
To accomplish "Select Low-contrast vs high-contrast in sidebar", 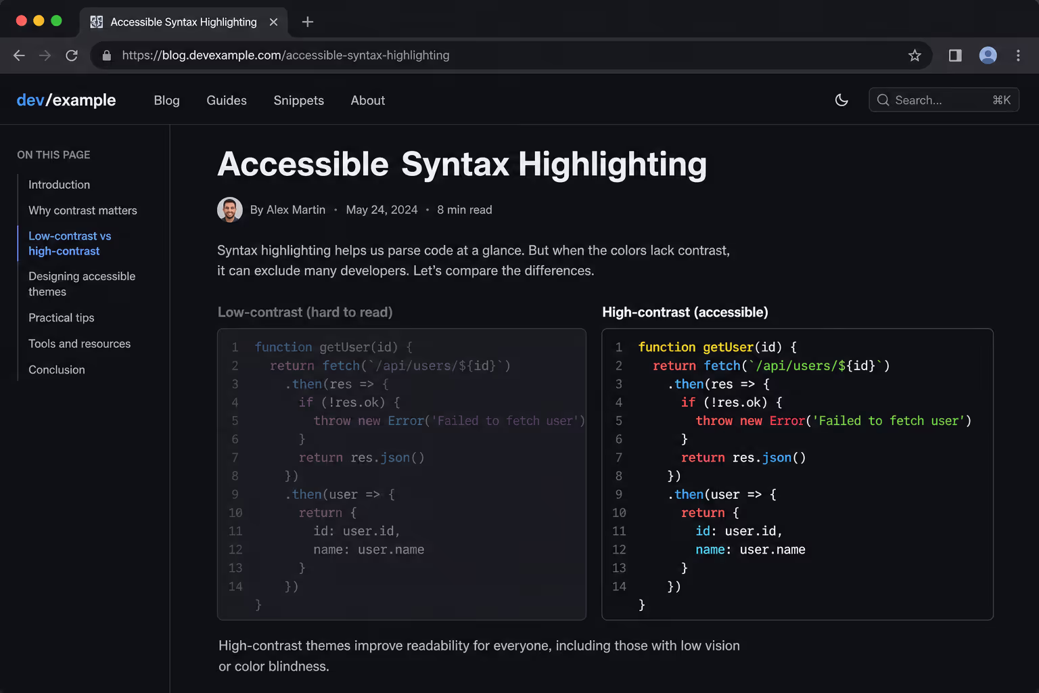I will 70,244.
